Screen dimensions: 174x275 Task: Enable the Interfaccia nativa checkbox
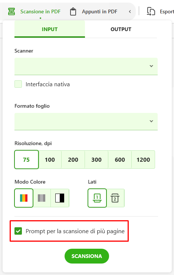(x=18, y=84)
